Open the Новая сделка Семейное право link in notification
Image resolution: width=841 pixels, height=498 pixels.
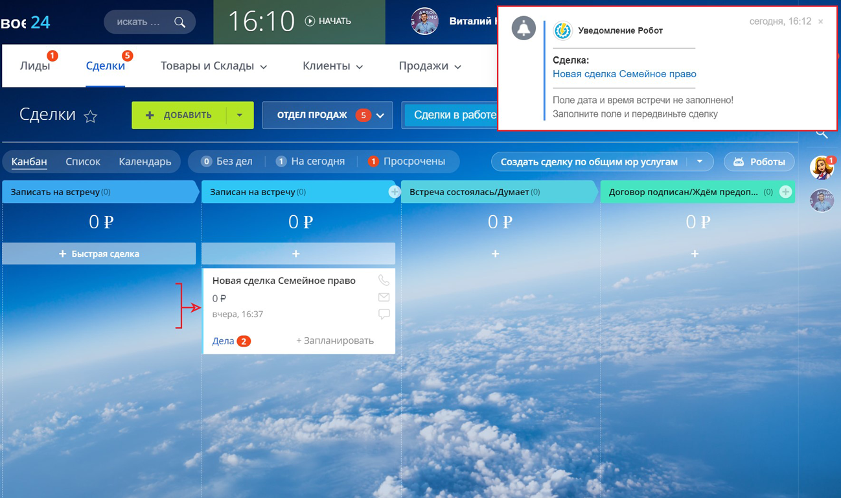(x=625, y=74)
